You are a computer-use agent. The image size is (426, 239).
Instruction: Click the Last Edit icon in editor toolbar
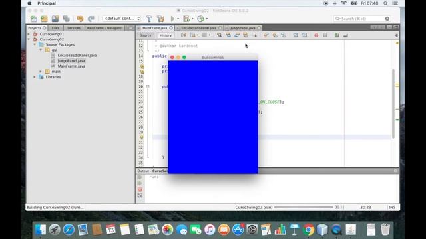(184, 35)
